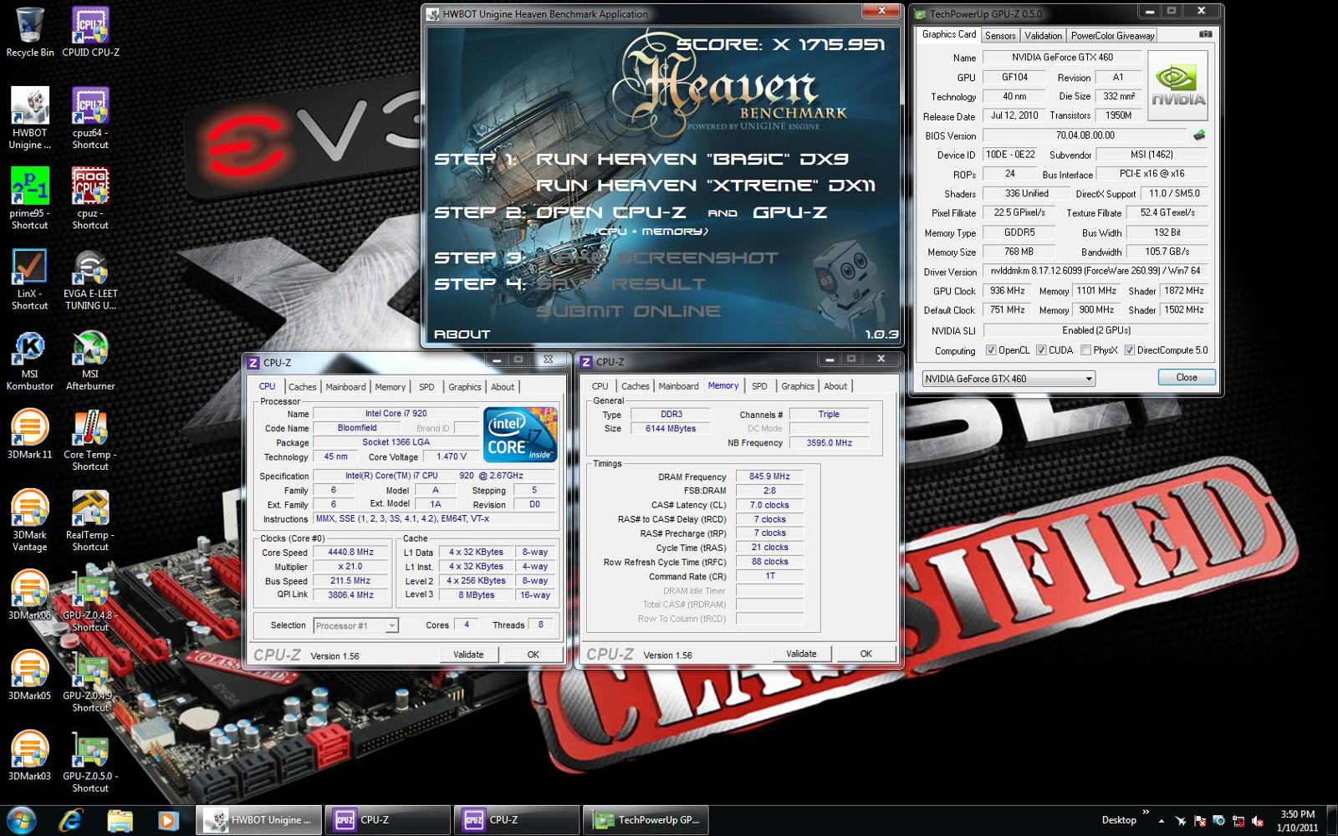Open the CPUID CPU-Z desktop shortcut
Viewport: 1338px width, 836px height.
90,32
